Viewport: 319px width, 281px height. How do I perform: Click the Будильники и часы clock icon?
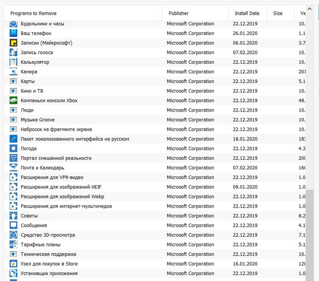13,24
